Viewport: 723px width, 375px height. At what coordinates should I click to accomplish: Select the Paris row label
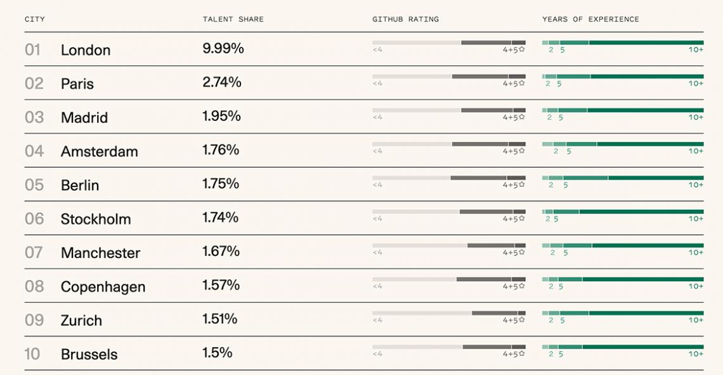coord(77,84)
